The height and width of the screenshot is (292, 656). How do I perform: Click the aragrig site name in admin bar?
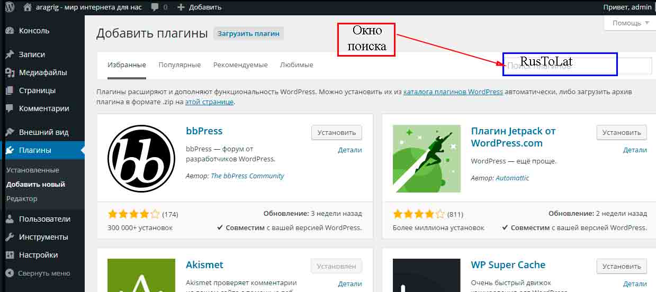(89, 7)
